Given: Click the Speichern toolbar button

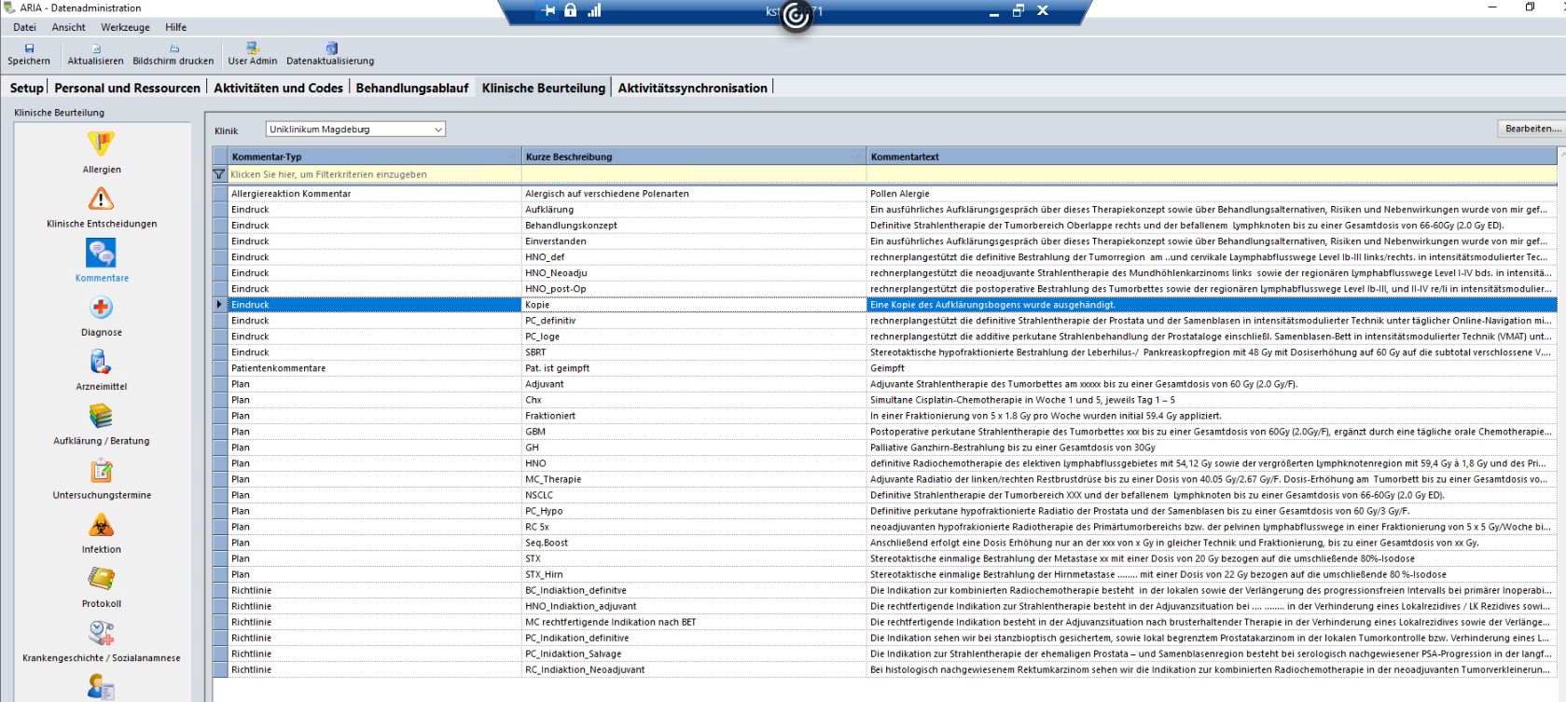Looking at the screenshot, I should click(29, 54).
